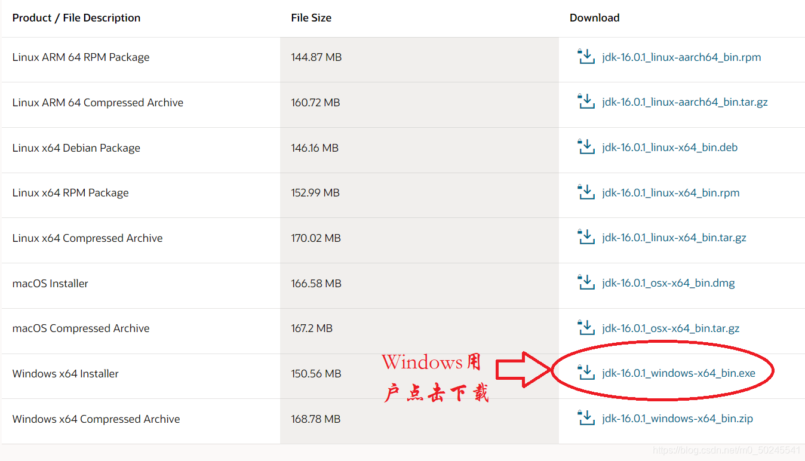805x461 pixels.
Task: Download jdk-16.0.1_osx-x64_bin.tar.gz link
Action: point(671,328)
